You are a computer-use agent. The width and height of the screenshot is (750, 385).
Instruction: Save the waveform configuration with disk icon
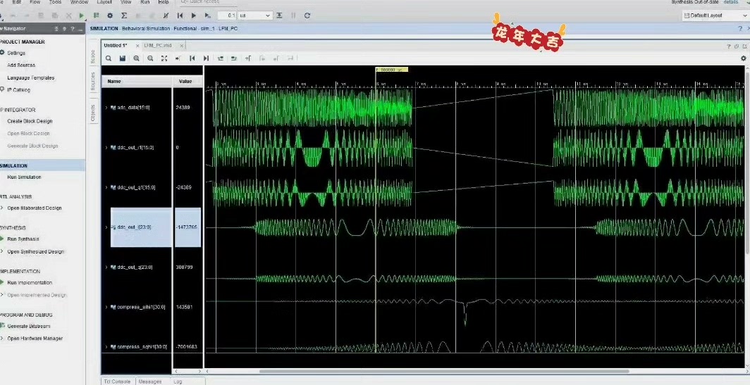[x=123, y=58]
